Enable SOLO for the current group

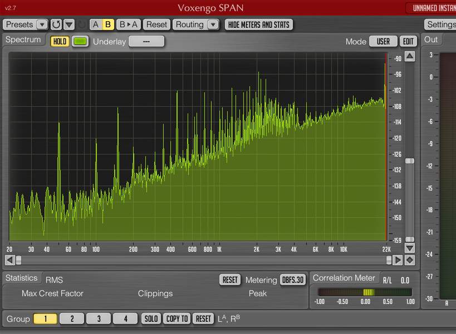pos(151,318)
